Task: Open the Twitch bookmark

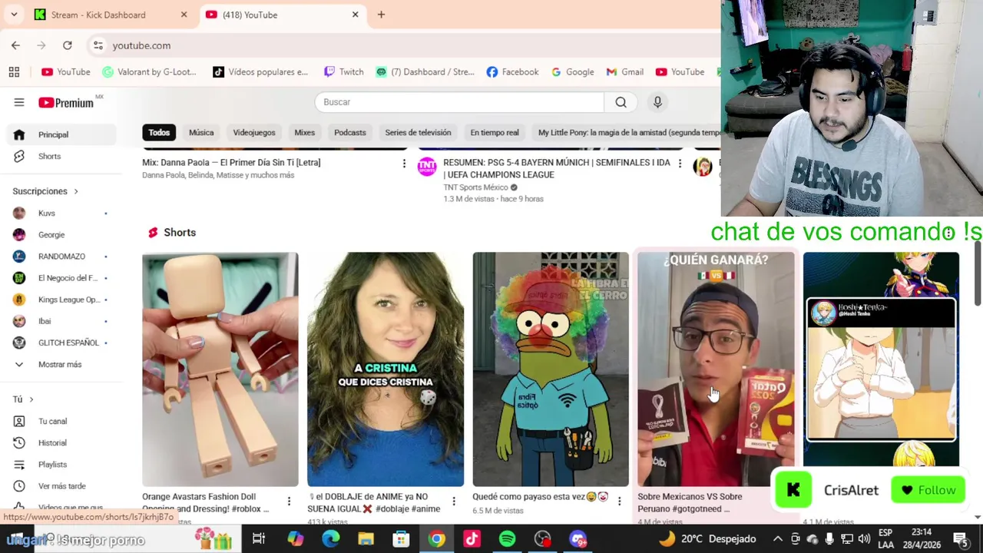Action: pos(343,71)
